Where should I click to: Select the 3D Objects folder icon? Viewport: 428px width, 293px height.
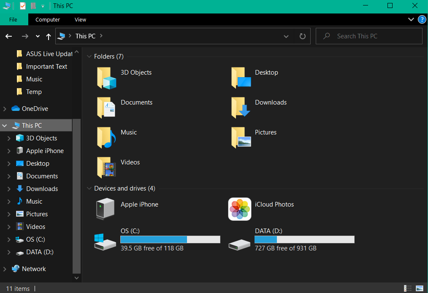[106, 78]
